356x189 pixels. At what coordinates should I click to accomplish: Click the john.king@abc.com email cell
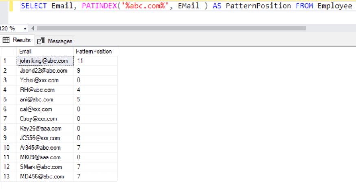(x=44, y=61)
